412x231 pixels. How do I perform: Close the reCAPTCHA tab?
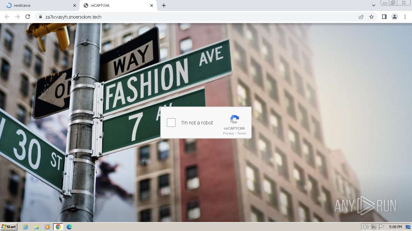point(152,5)
